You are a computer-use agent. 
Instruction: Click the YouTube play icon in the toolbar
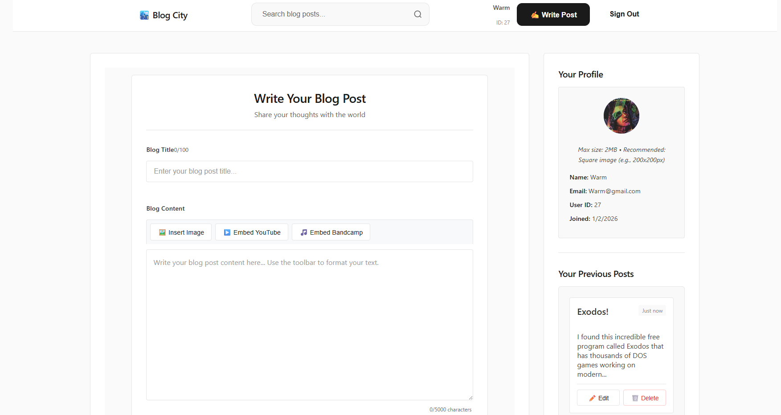pos(227,232)
